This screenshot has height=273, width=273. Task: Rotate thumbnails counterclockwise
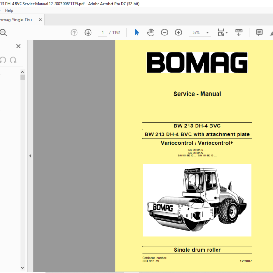(3, 60)
